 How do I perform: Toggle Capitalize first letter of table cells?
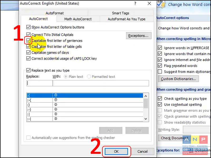[x=28, y=47]
